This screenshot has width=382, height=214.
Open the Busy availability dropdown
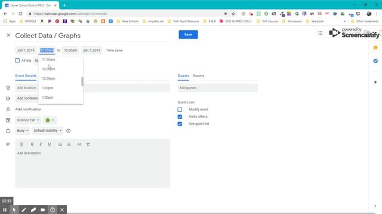tap(23, 131)
